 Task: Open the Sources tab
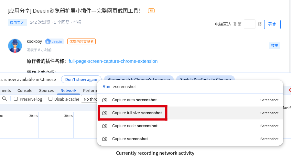click(46, 91)
